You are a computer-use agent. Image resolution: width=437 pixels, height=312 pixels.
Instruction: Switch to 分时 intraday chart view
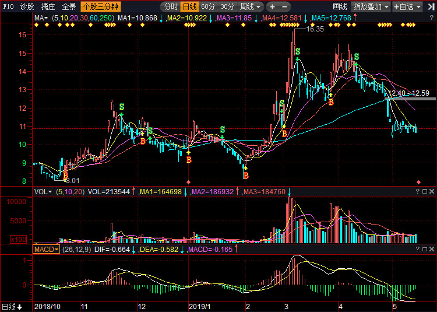click(x=170, y=7)
